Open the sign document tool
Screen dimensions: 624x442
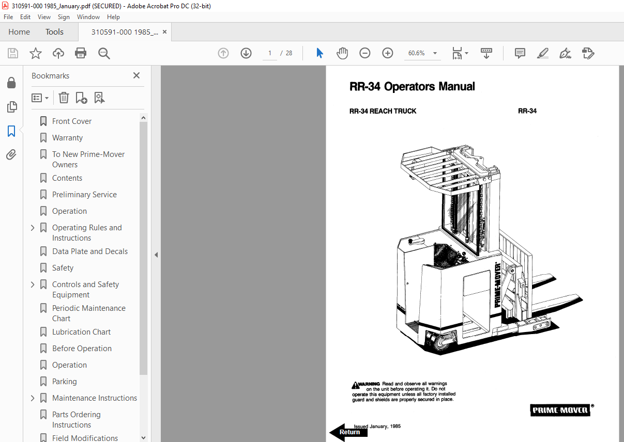566,53
